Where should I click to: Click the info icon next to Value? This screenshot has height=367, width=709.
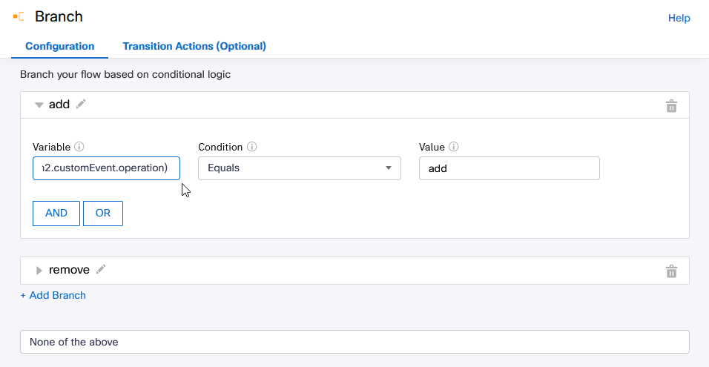coord(454,147)
